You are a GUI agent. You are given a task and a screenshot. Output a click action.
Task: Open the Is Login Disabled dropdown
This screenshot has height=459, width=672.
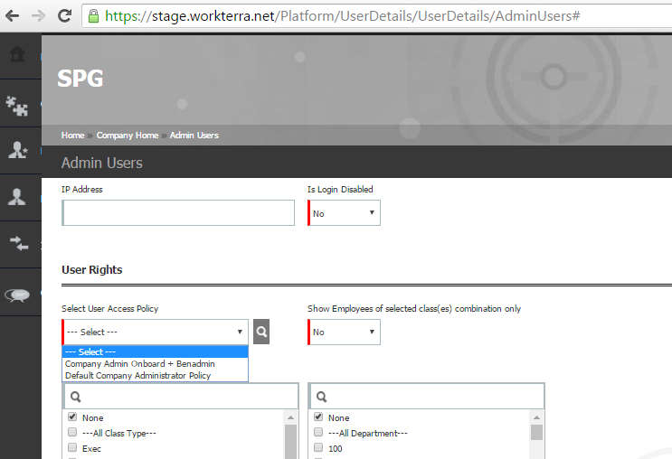[345, 213]
